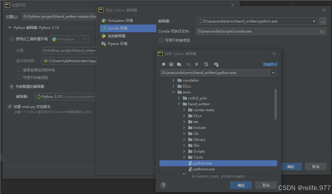Click 取消 in 选择 Python 解释器 dialog
This screenshot has width=332, height=194.
pyautogui.click(x=266, y=185)
